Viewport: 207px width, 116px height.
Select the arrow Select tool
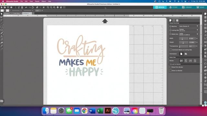[x=2, y=14]
